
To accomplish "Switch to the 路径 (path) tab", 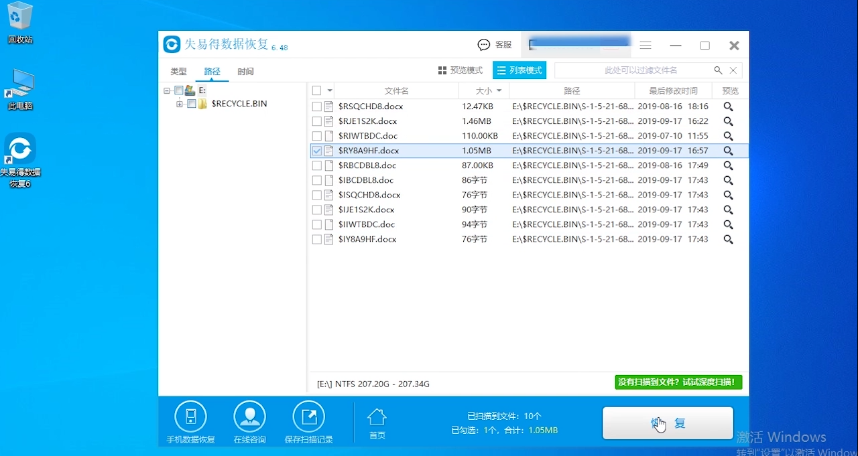I will pyautogui.click(x=212, y=72).
